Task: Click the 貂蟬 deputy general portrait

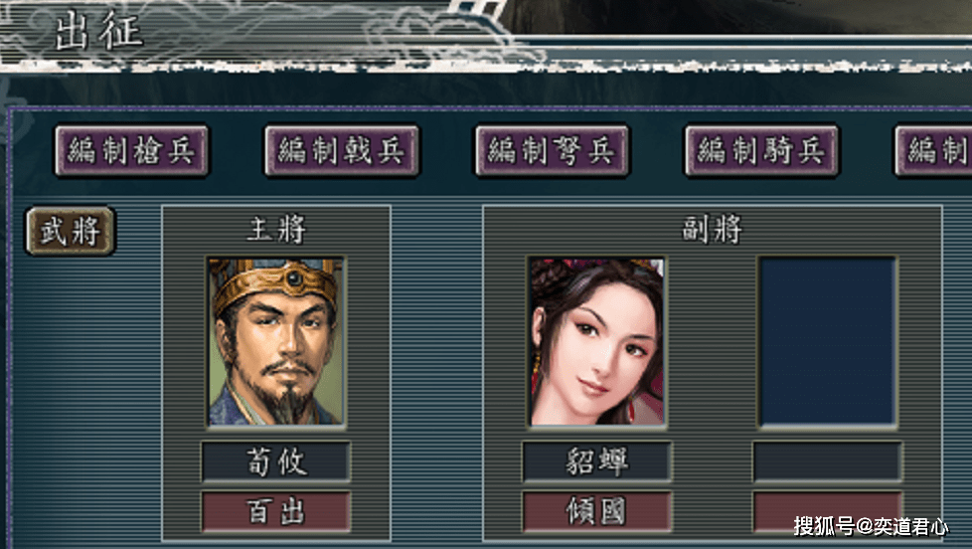Action: (x=596, y=342)
